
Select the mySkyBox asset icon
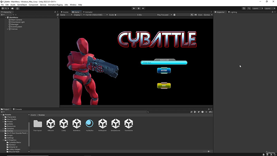pyautogui.click(x=90, y=123)
